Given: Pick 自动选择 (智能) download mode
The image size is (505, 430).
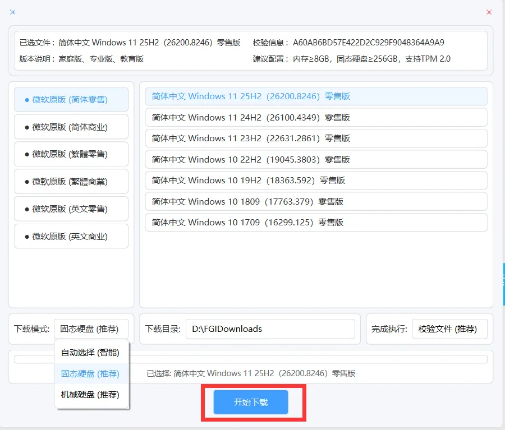Looking at the screenshot, I should [91, 353].
